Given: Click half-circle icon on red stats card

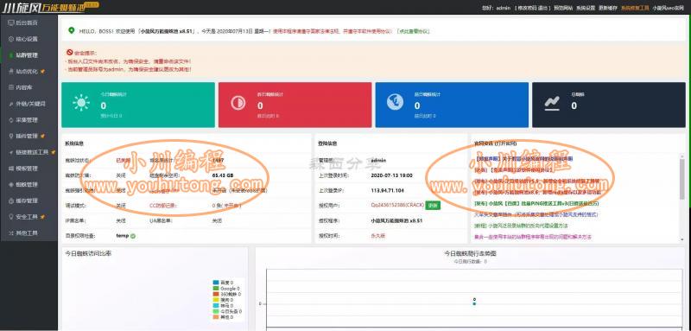Looking at the screenshot, I should coord(238,102).
